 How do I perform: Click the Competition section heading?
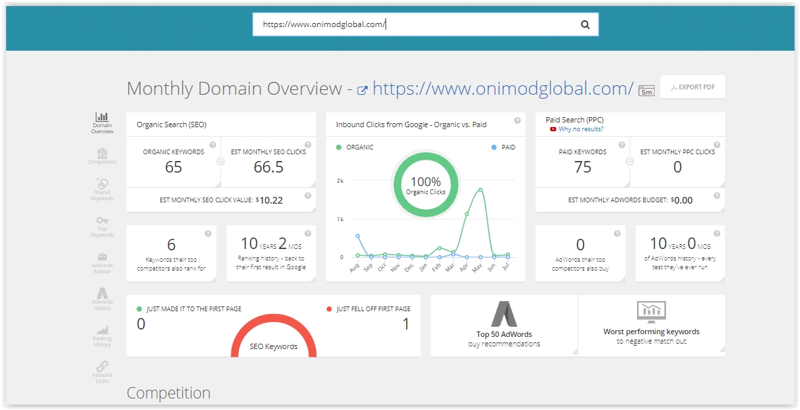168,392
